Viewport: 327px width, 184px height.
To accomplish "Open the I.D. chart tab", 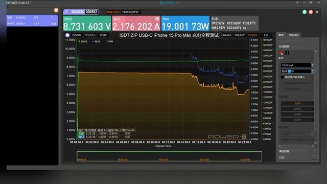I will point(266,35).
